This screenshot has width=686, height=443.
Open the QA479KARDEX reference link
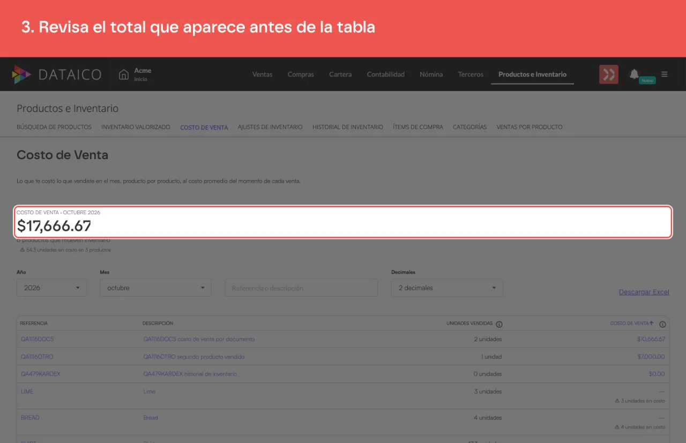coord(41,374)
